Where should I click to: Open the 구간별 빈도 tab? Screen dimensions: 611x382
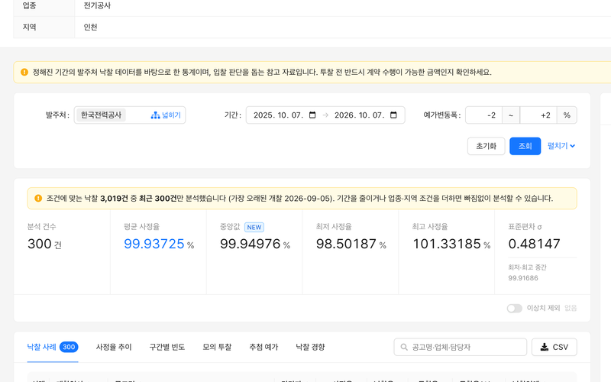click(x=167, y=347)
